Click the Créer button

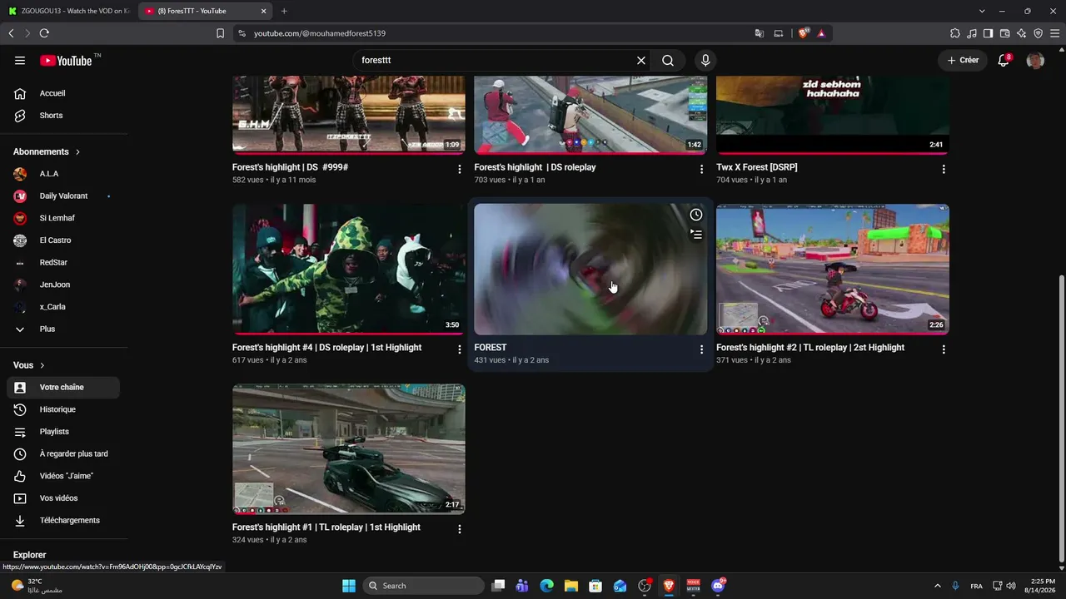(x=963, y=61)
